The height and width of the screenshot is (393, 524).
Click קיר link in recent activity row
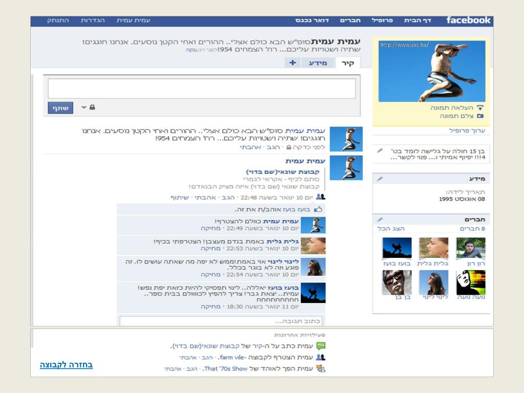click(257, 346)
